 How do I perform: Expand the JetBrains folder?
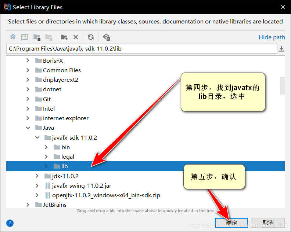click(28, 205)
